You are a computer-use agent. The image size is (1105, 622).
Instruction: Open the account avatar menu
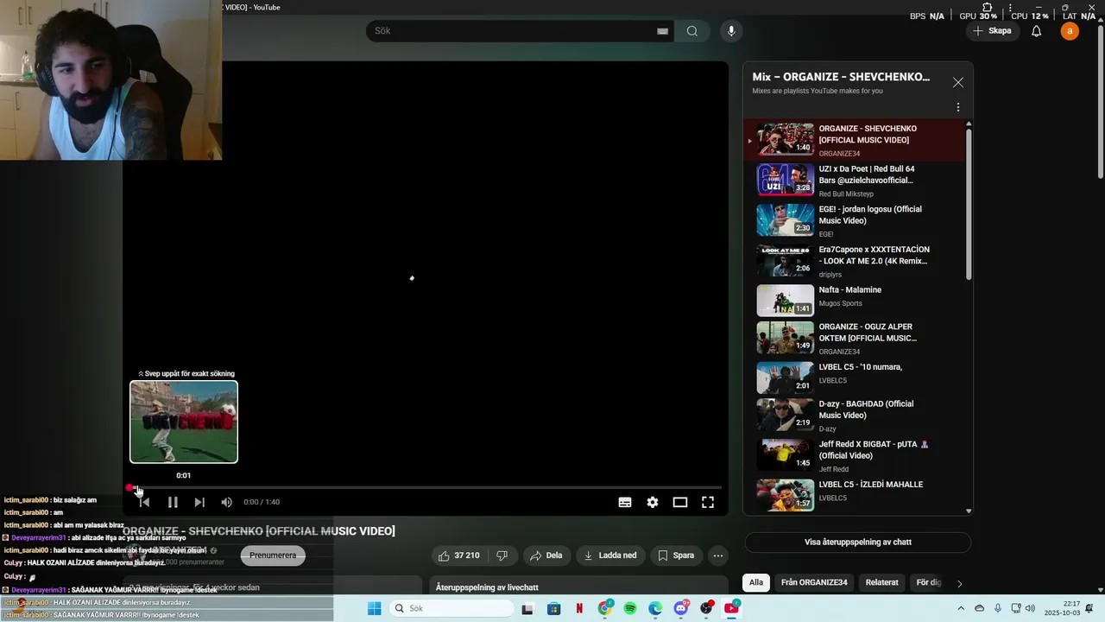[x=1070, y=31]
